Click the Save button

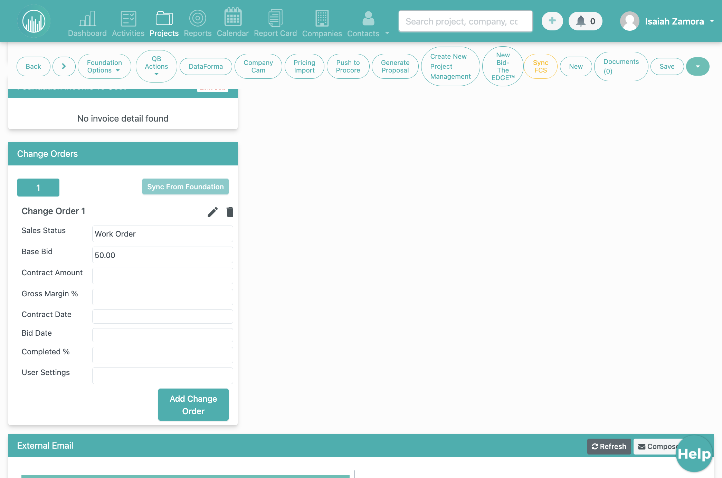pos(667,66)
